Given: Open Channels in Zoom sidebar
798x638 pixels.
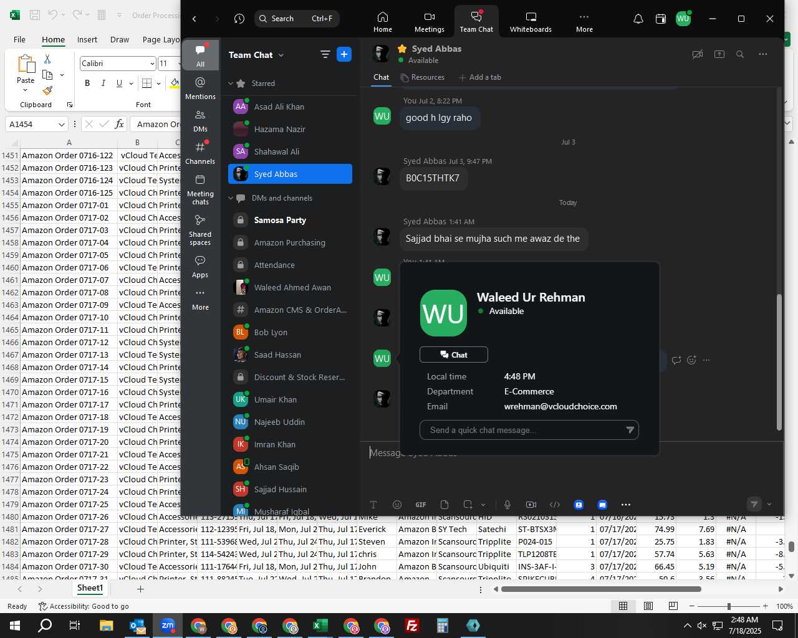Looking at the screenshot, I should (x=200, y=153).
